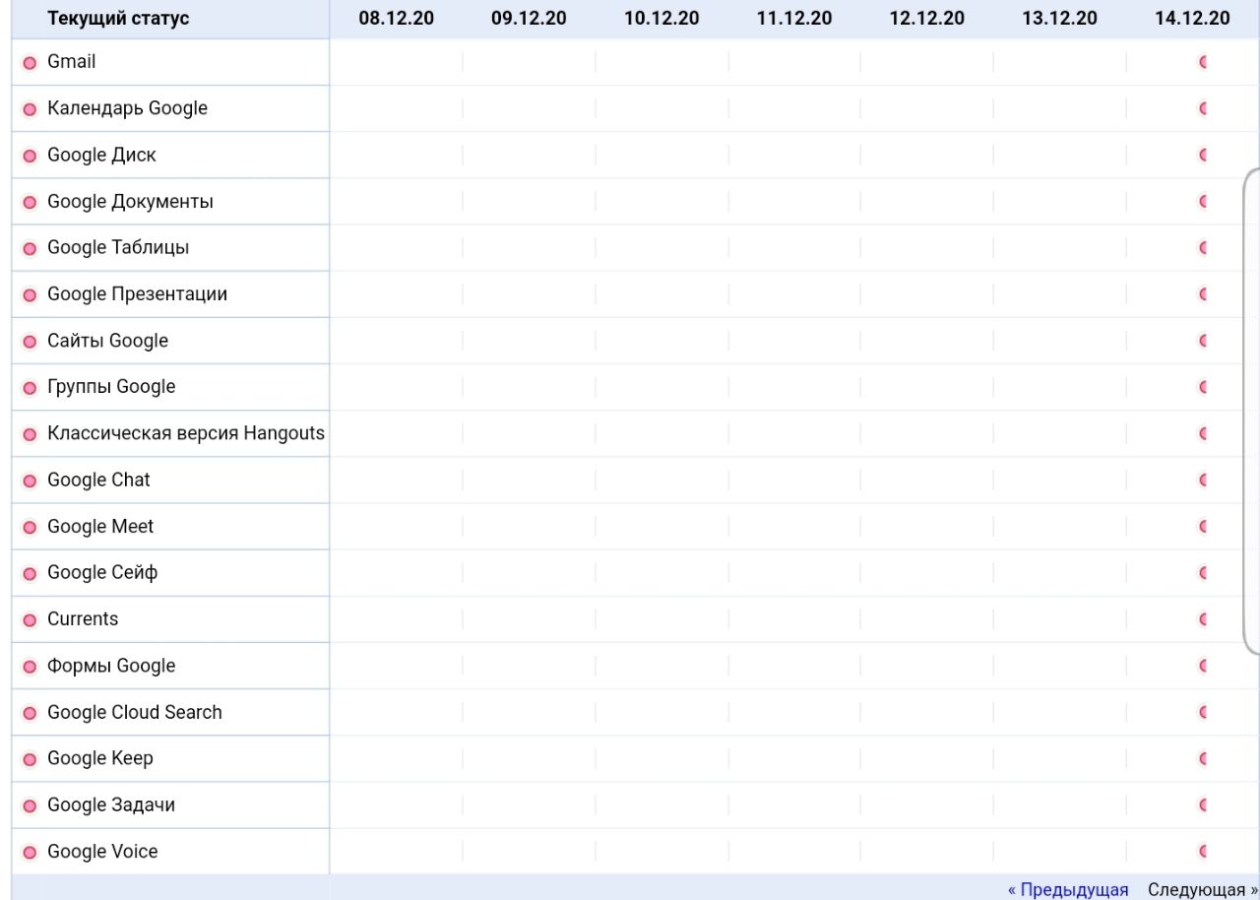This screenshot has height=900, width=1260.
Task: Click the status dot next to Google Chat
Action: pyautogui.click(x=30, y=482)
